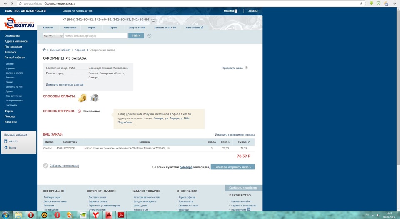Open the Форум top menu item
The width and height of the screenshot is (400, 219).
pyautogui.click(x=92, y=28)
